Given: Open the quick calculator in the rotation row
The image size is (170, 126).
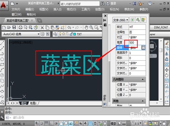Looking at the screenshot, I should tap(143, 48).
